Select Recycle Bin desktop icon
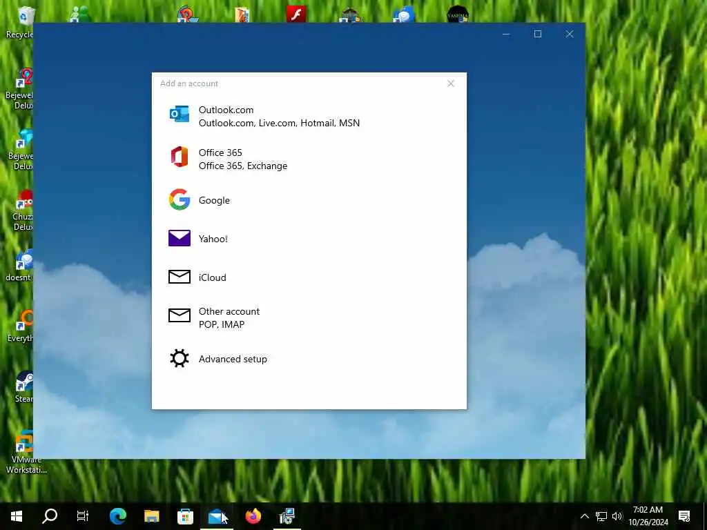Viewport: 707px width, 530px height. click(x=20, y=21)
